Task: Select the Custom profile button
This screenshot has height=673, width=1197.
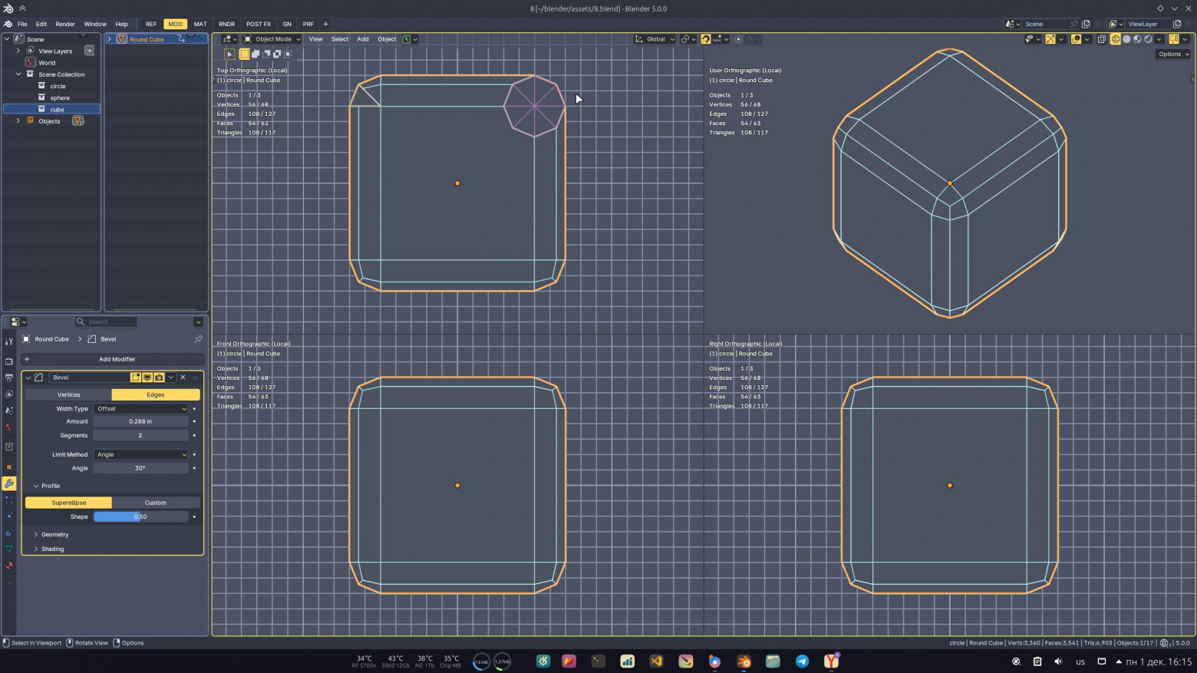Action: pyautogui.click(x=156, y=503)
